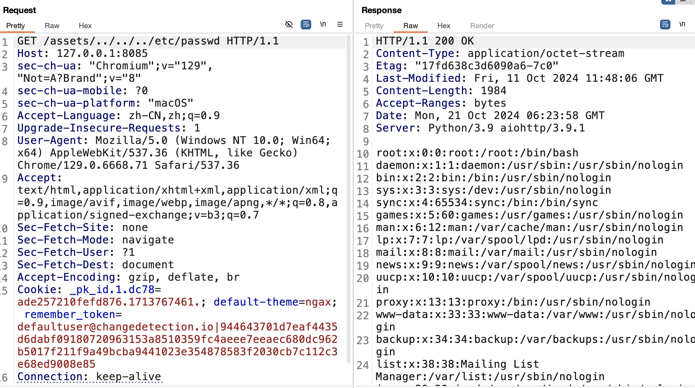Open Response Pretty tab
Screen dimensions: 695x388
(374, 26)
